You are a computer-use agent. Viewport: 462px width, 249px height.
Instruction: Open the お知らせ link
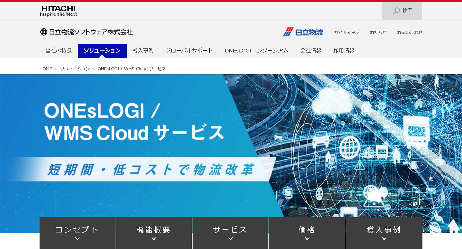click(x=378, y=32)
